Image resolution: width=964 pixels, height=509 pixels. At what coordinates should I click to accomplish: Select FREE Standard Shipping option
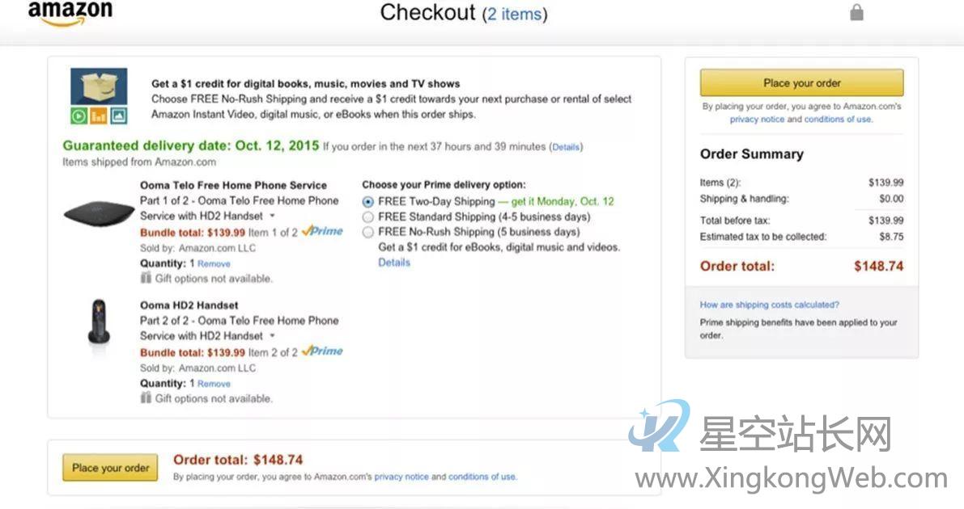click(x=367, y=217)
